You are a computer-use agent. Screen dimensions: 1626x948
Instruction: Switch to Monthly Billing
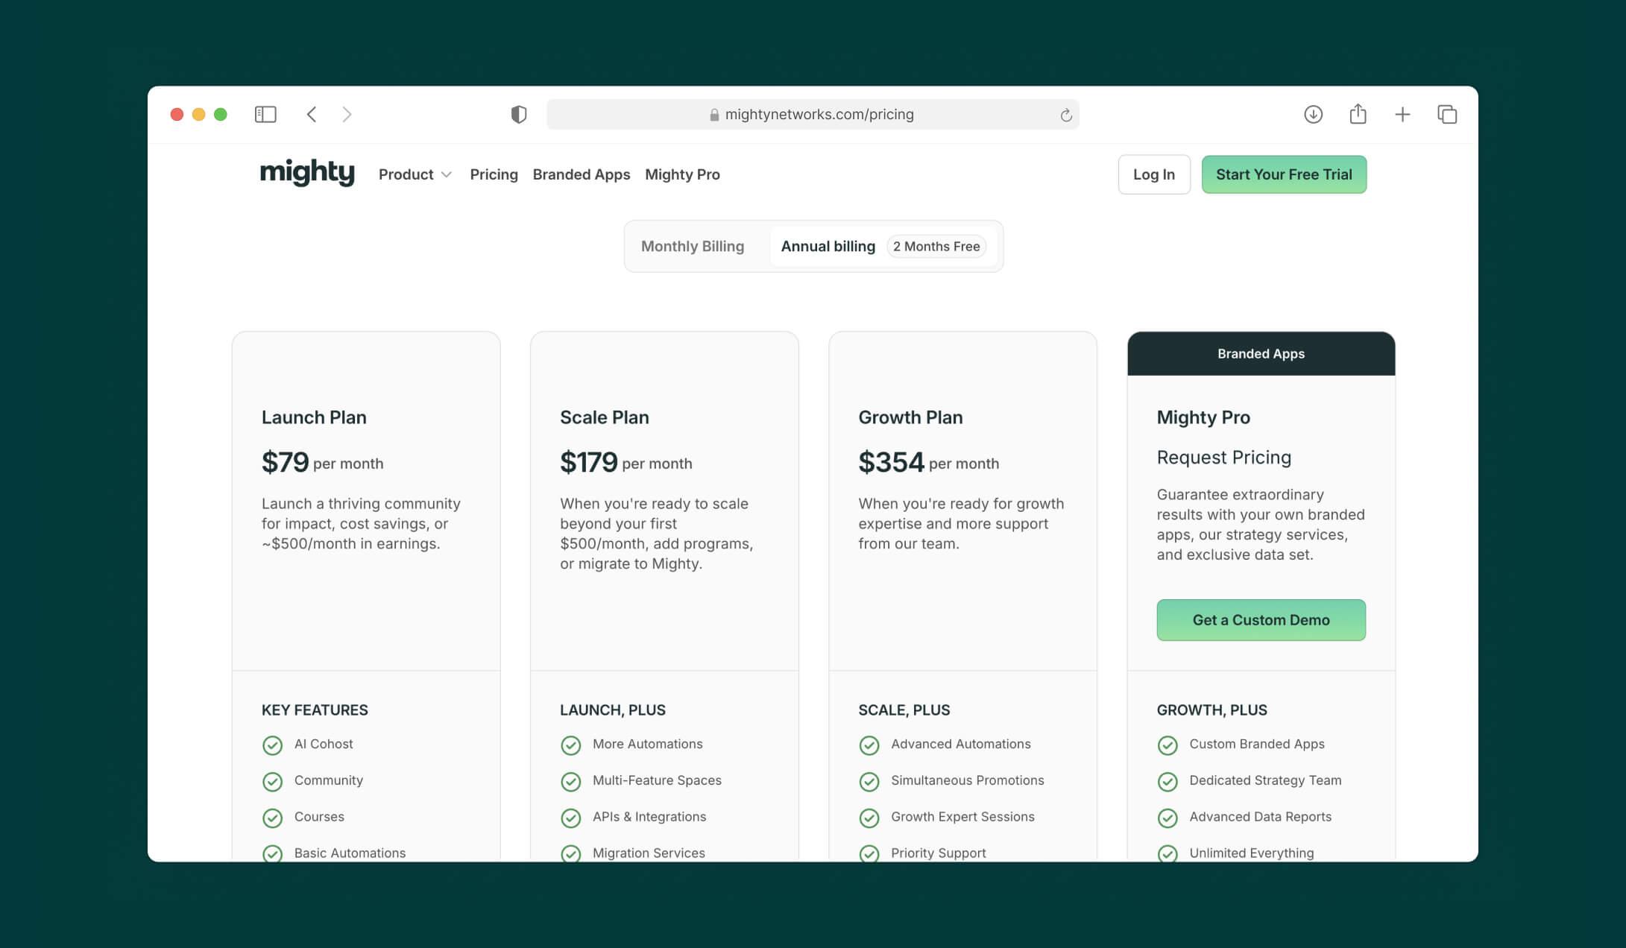693,246
